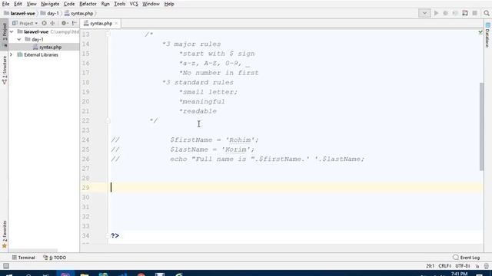The width and height of the screenshot is (492, 276).
Task: Close the syntax.php editor tab
Action: [116, 24]
